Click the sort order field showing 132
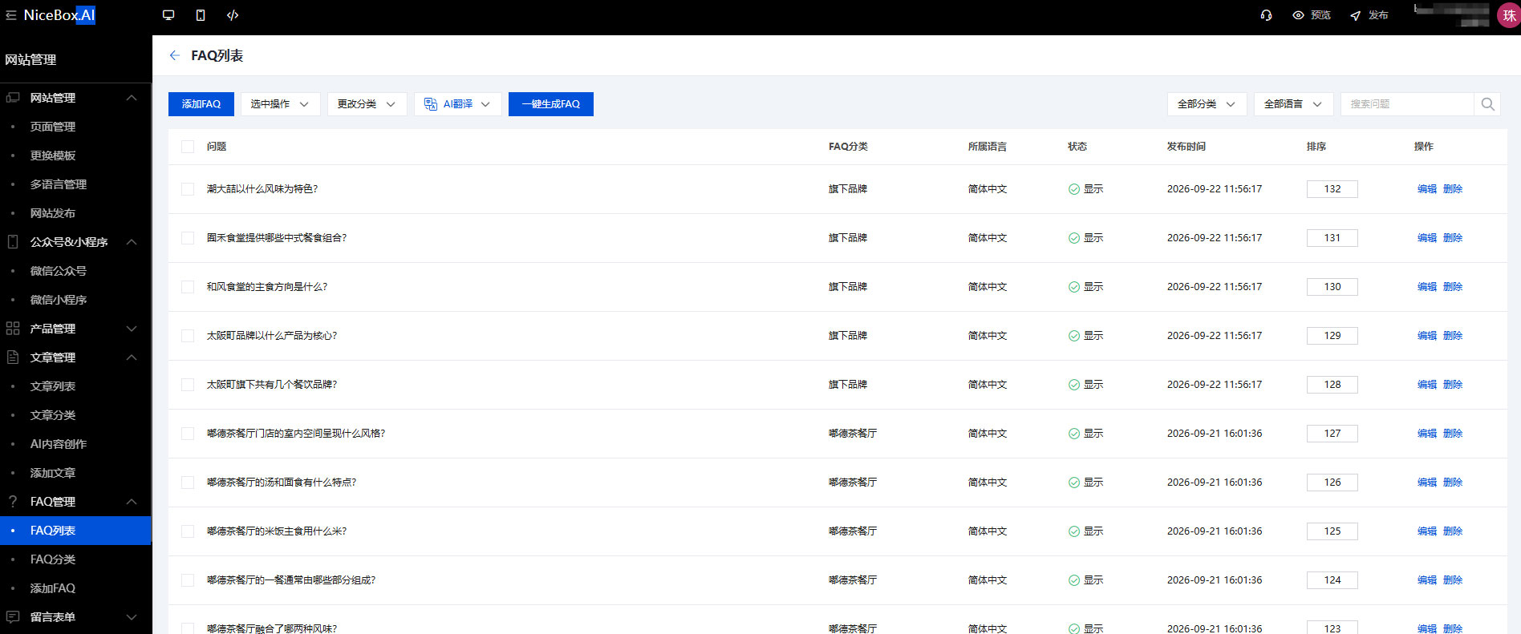The width and height of the screenshot is (1521, 634). 1332,189
